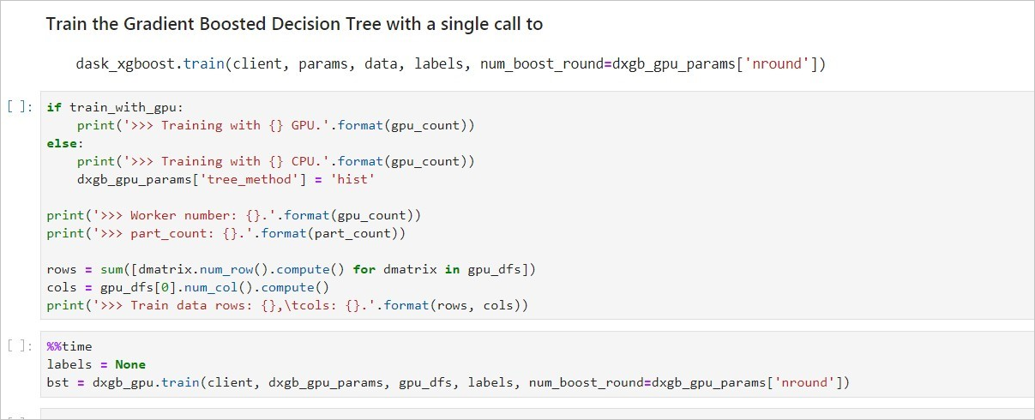
Task: Click the 'rows = sum(...)' assignment line
Action: click(291, 269)
